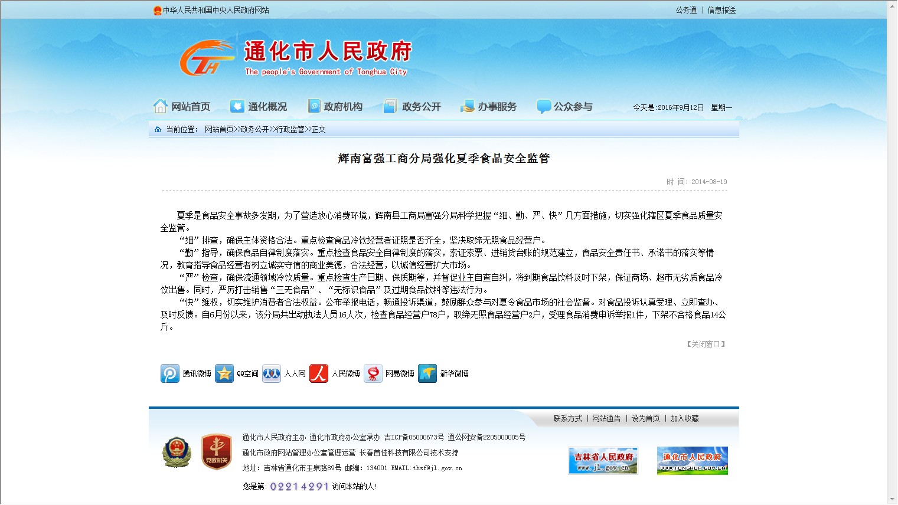This screenshot has height=505, width=898.
Task: Share to 新华微博 using its icon
Action: tap(427, 373)
